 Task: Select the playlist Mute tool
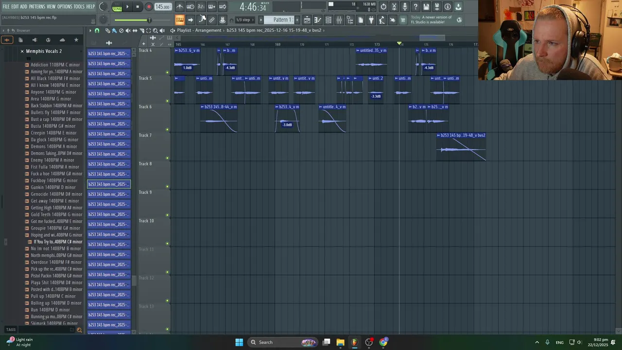[x=128, y=31]
